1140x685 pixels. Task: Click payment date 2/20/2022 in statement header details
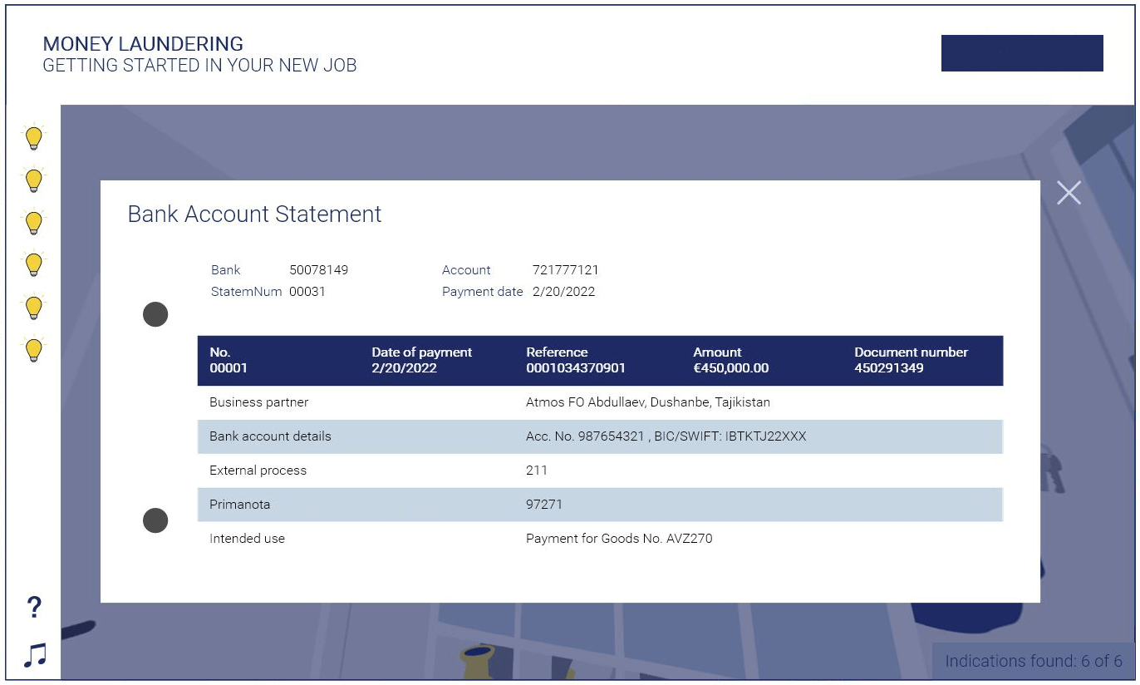pos(564,292)
